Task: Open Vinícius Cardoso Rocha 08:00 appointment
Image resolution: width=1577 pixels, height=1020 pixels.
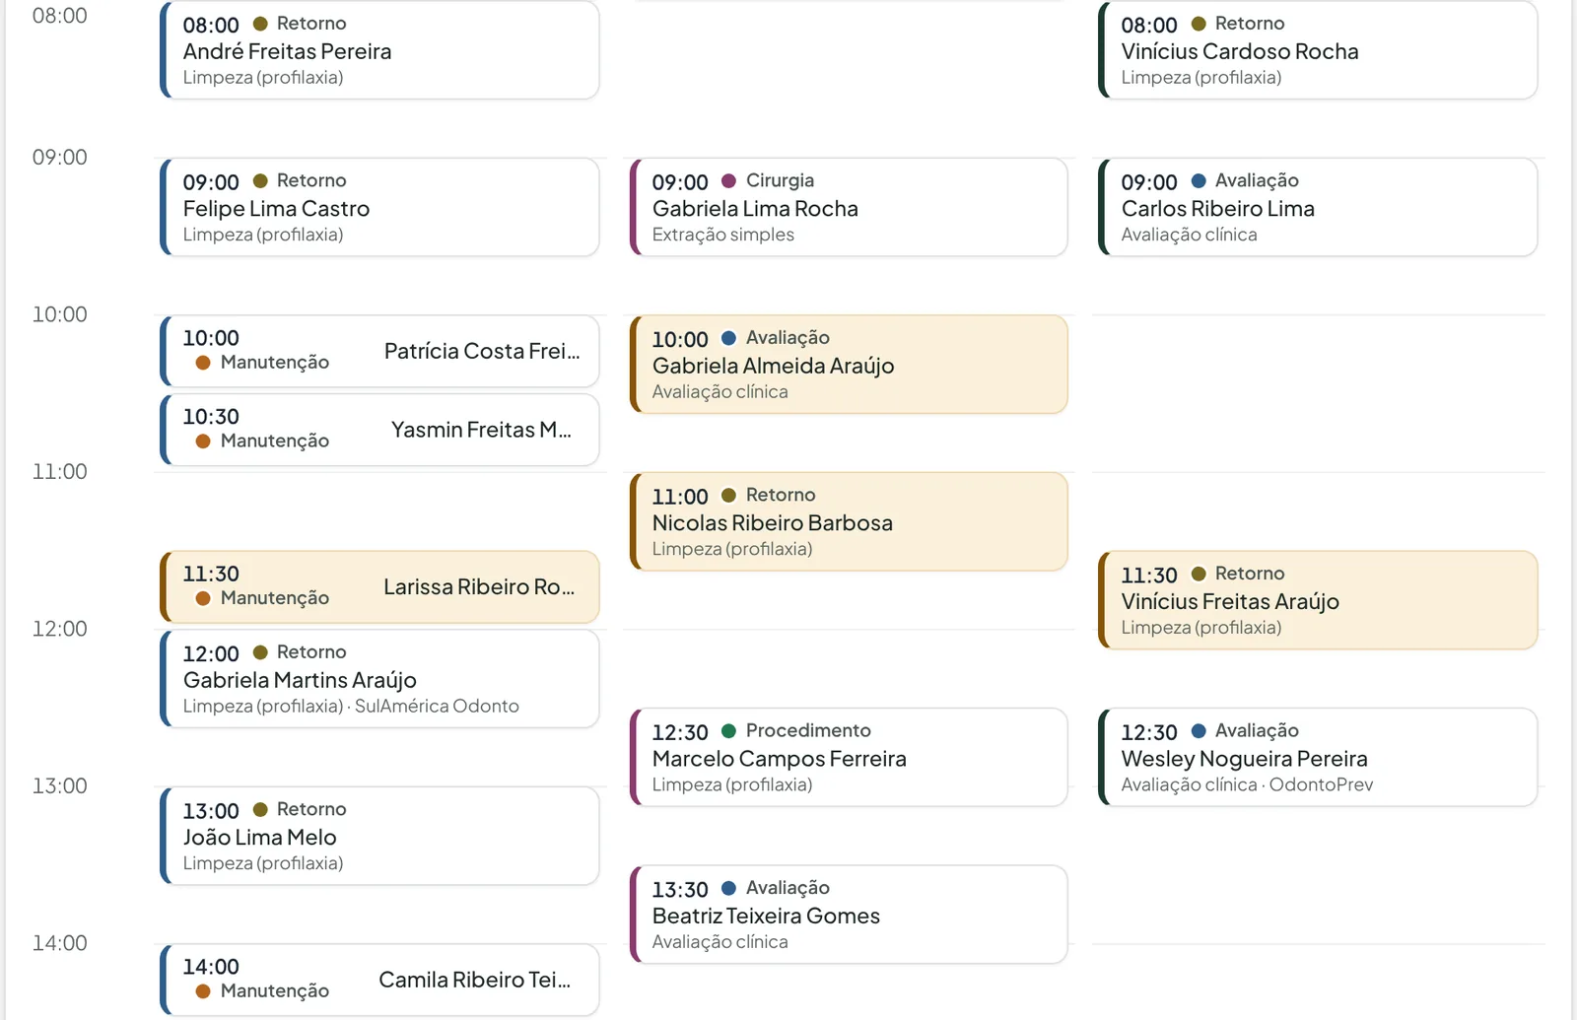Action: tap(1318, 49)
